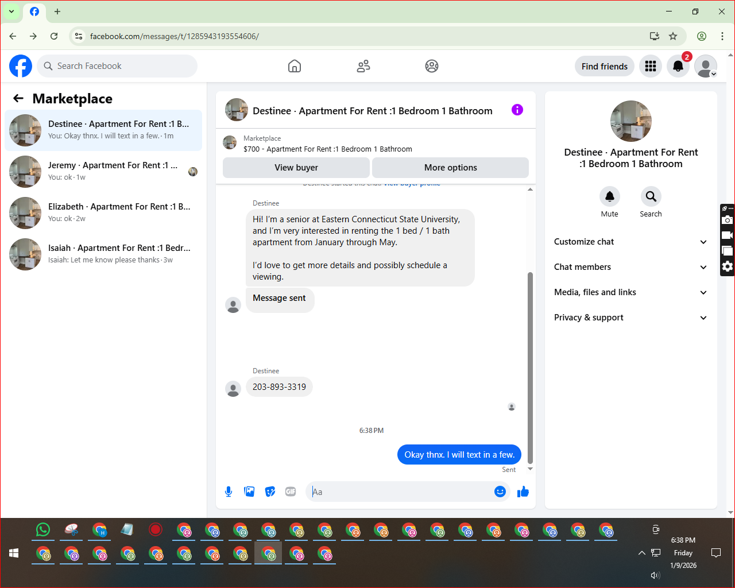The width and height of the screenshot is (735, 588).
Task: Mute this conversation with the bell icon
Action: click(x=610, y=196)
